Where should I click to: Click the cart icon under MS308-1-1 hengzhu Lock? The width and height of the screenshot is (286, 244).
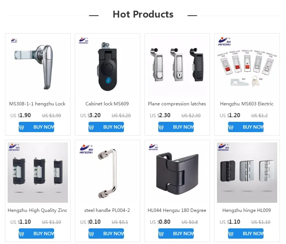point(21,127)
